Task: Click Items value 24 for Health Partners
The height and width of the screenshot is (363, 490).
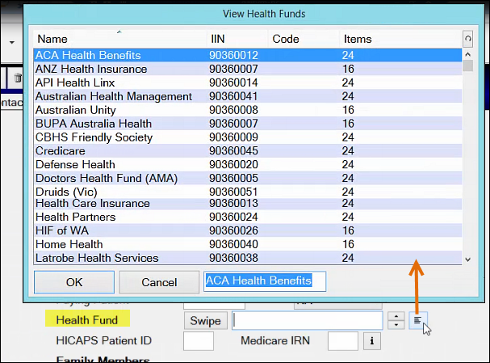Action: (348, 217)
